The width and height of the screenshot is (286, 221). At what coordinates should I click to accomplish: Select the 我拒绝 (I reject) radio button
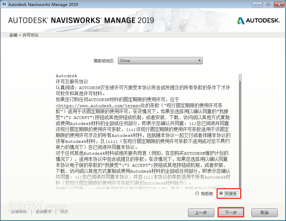click(x=197, y=193)
